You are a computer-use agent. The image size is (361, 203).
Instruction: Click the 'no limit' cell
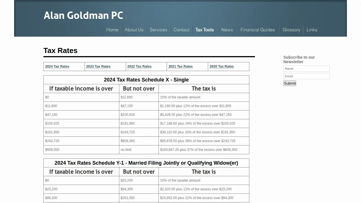tap(139, 150)
